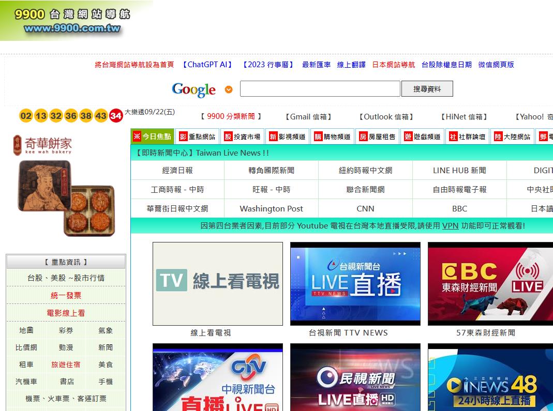Click lottery ball number 13
Image resolution: width=553 pixels, height=411 pixels.
[x=41, y=116]
